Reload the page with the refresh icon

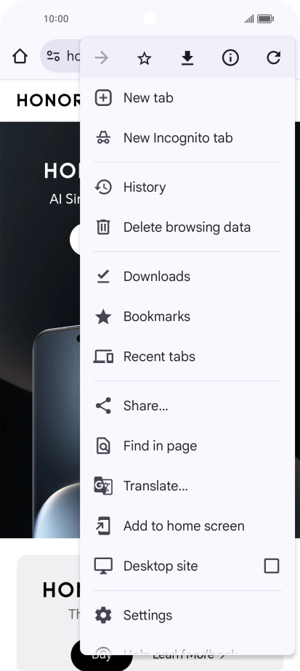point(273,58)
